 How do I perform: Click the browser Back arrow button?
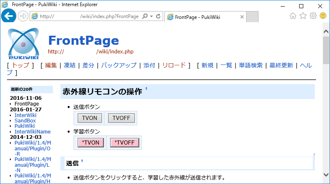pyautogui.click(x=9, y=16)
